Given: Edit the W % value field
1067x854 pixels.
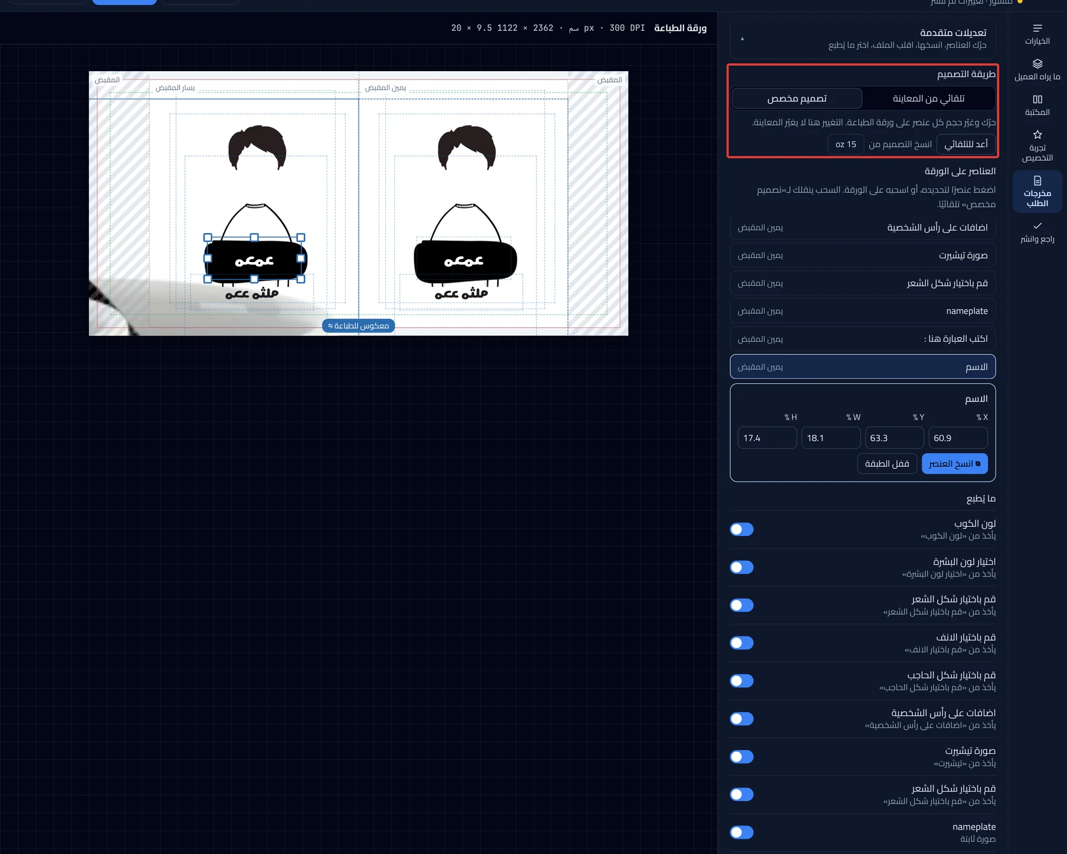Looking at the screenshot, I should click(831, 438).
